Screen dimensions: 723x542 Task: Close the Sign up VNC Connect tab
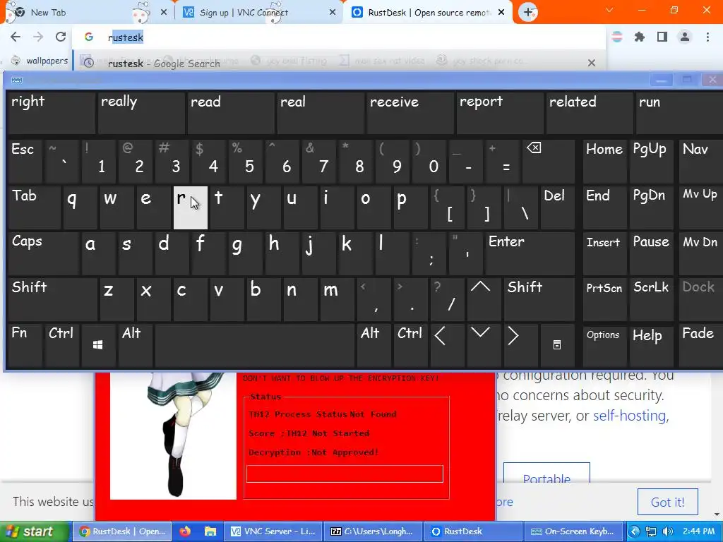pyautogui.click(x=333, y=13)
